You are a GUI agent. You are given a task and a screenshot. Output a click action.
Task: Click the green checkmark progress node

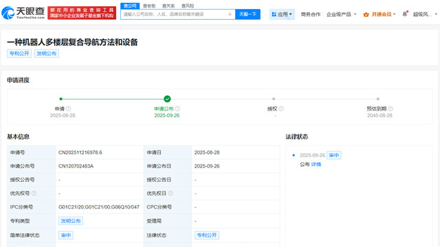click(167, 99)
